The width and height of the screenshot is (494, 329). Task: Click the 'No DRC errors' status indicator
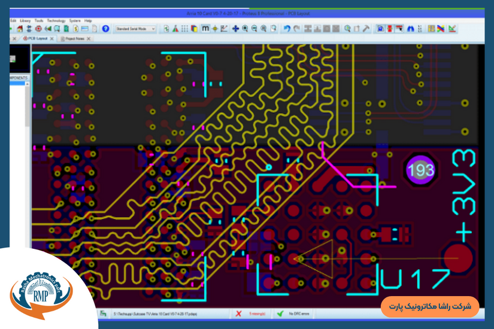coord(296,313)
